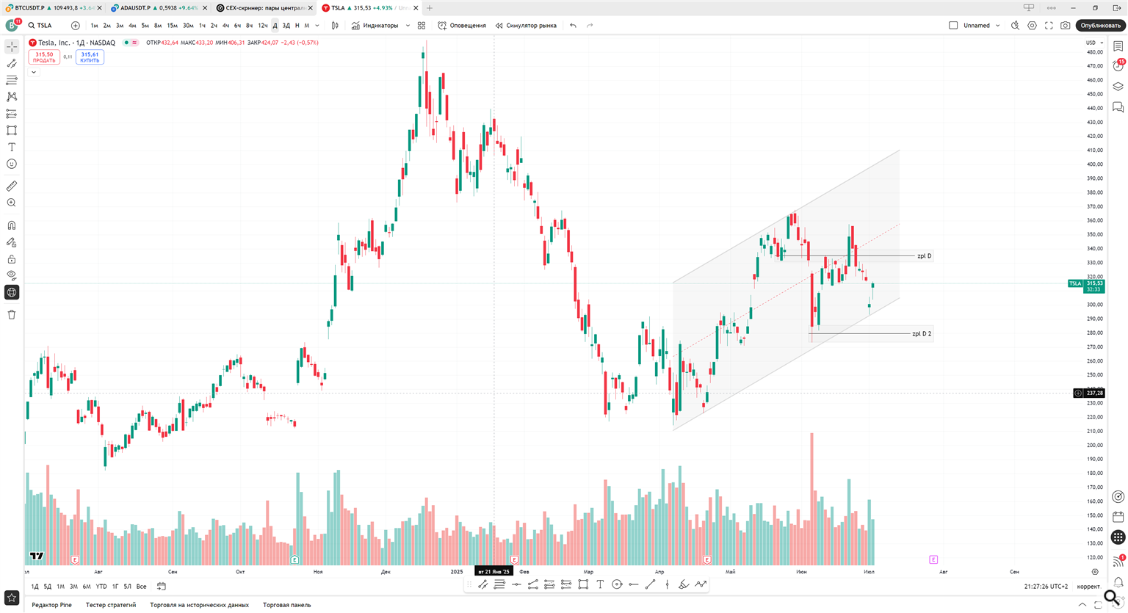Start the Симулятор рынка replay
Image resolution: width=1128 pixels, height=613 pixels.
tap(526, 26)
